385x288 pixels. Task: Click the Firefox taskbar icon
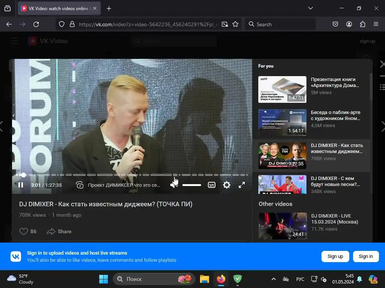pyautogui.click(x=221, y=279)
